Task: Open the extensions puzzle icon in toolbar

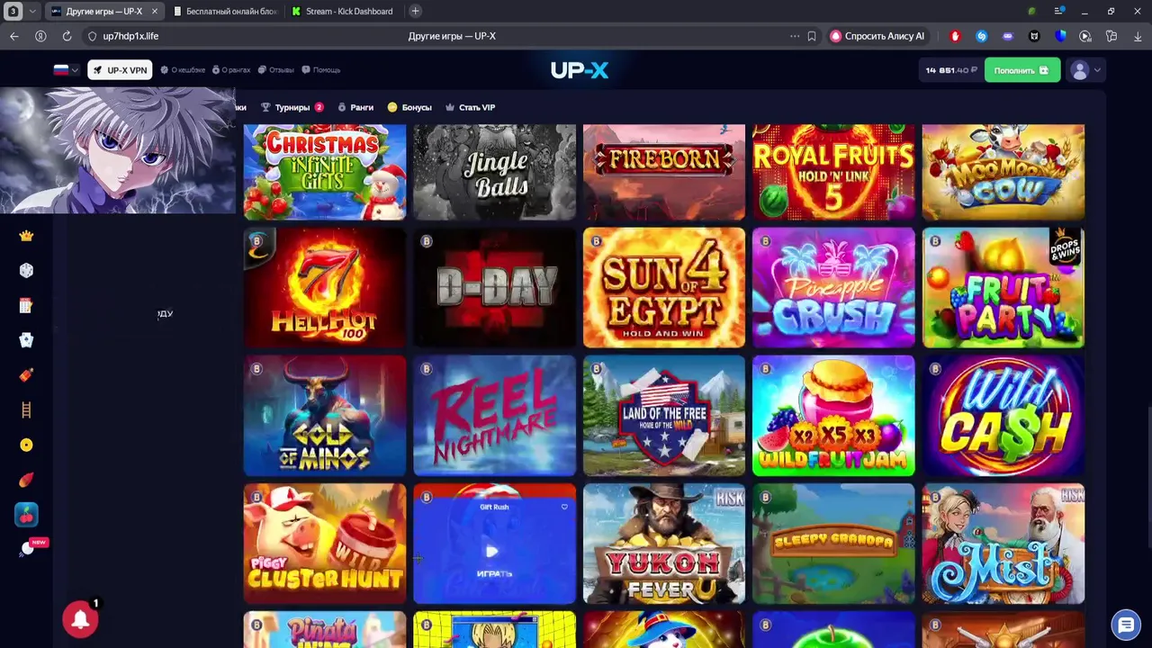Action: point(1111,36)
